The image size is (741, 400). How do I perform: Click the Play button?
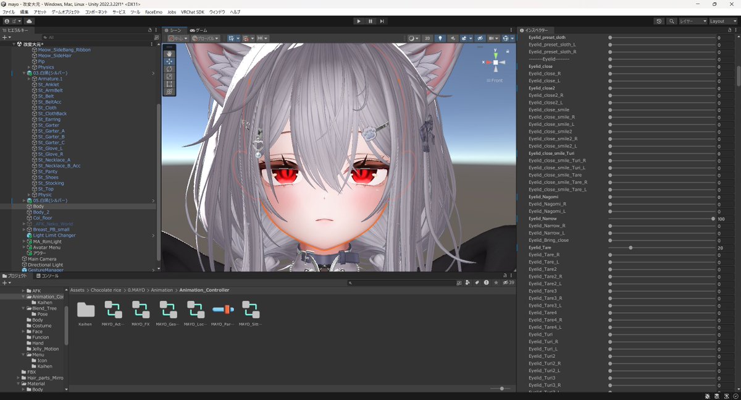point(359,21)
